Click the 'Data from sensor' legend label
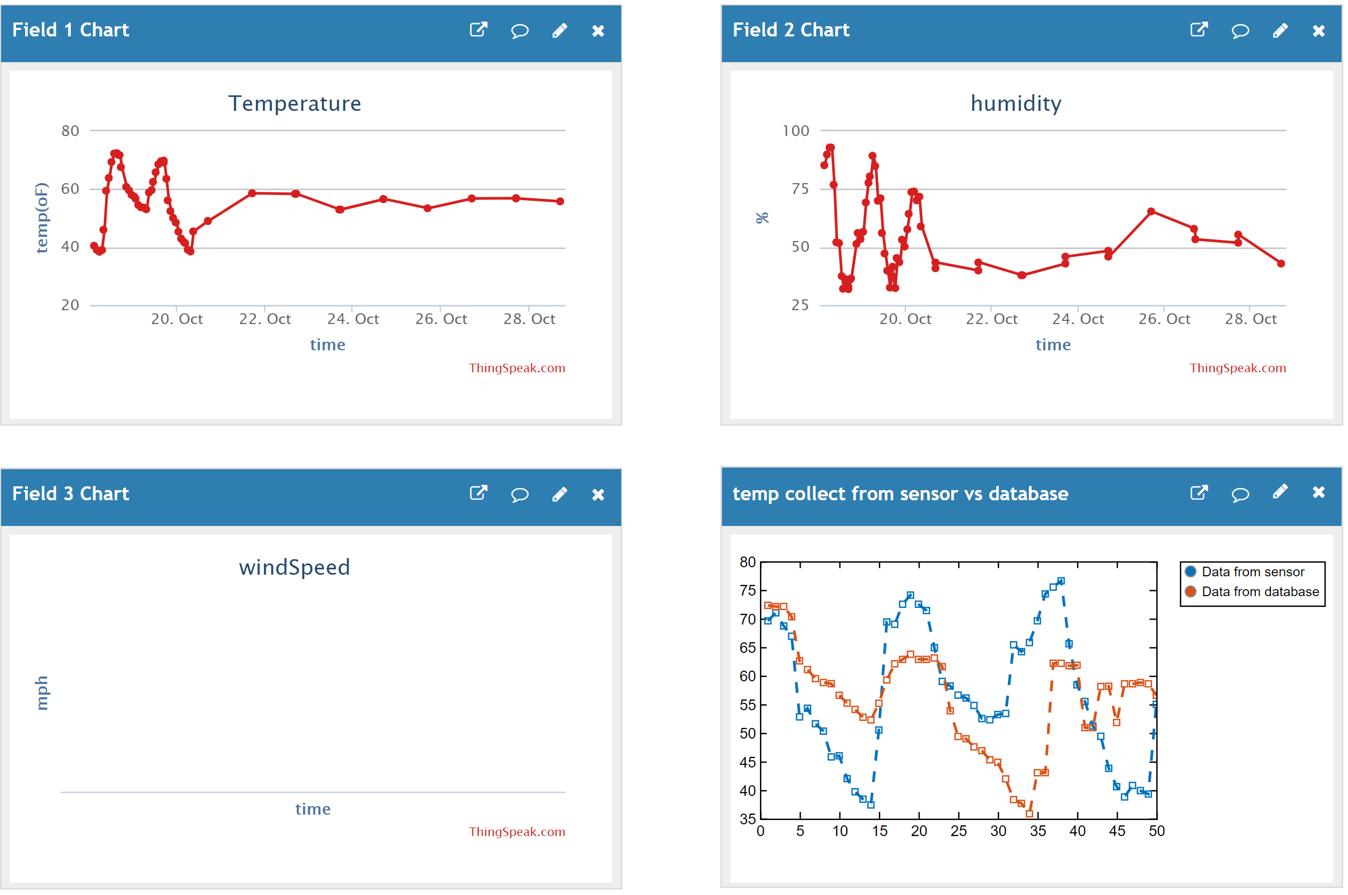The height and width of the screenshot is (895, 1348). click(x=1253, y=571)
